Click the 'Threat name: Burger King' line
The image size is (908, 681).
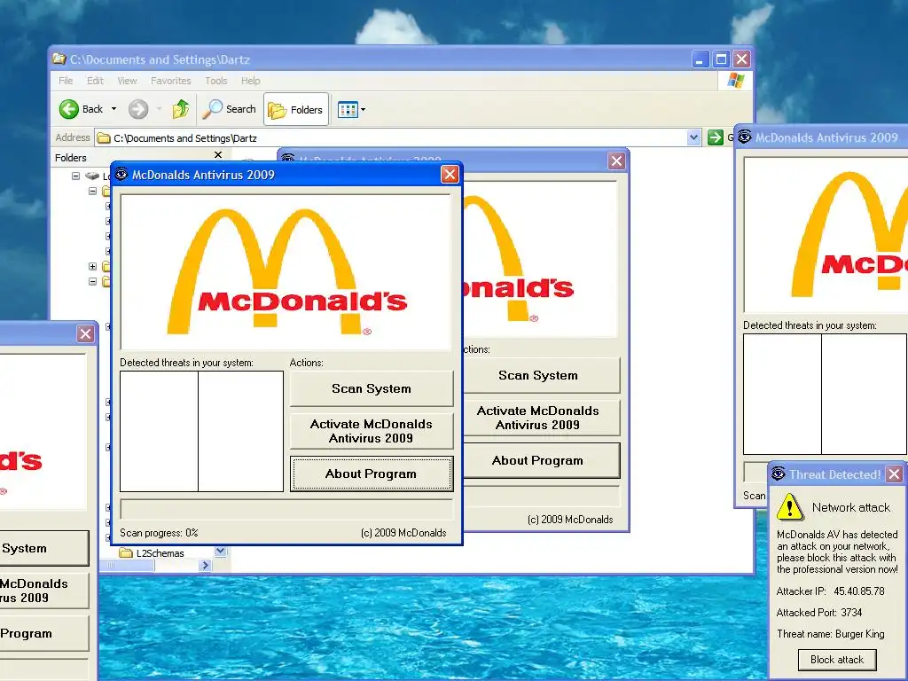tap(831, 633)
